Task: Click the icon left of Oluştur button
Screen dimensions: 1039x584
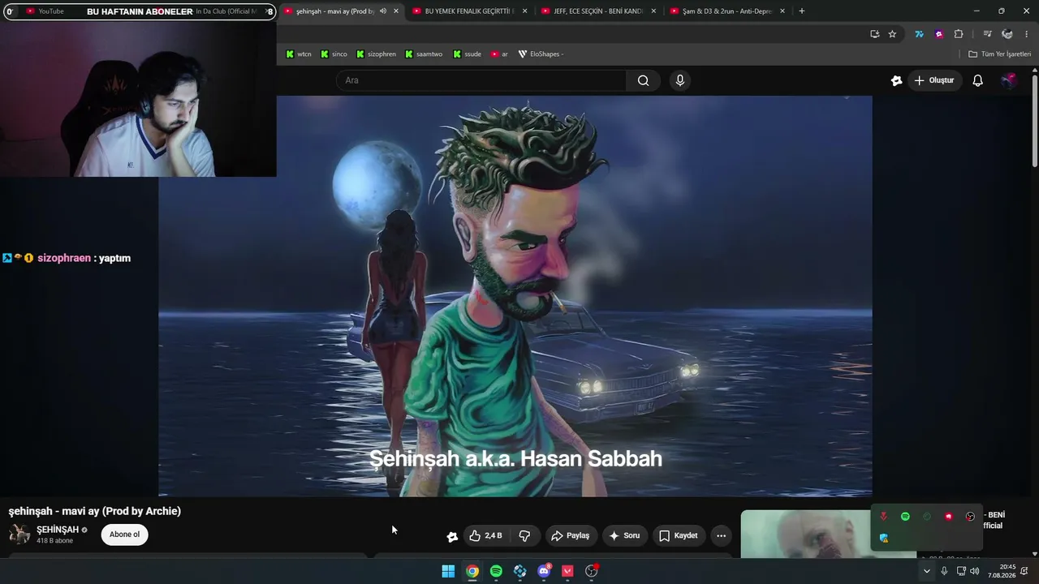Action: point(896,80)
